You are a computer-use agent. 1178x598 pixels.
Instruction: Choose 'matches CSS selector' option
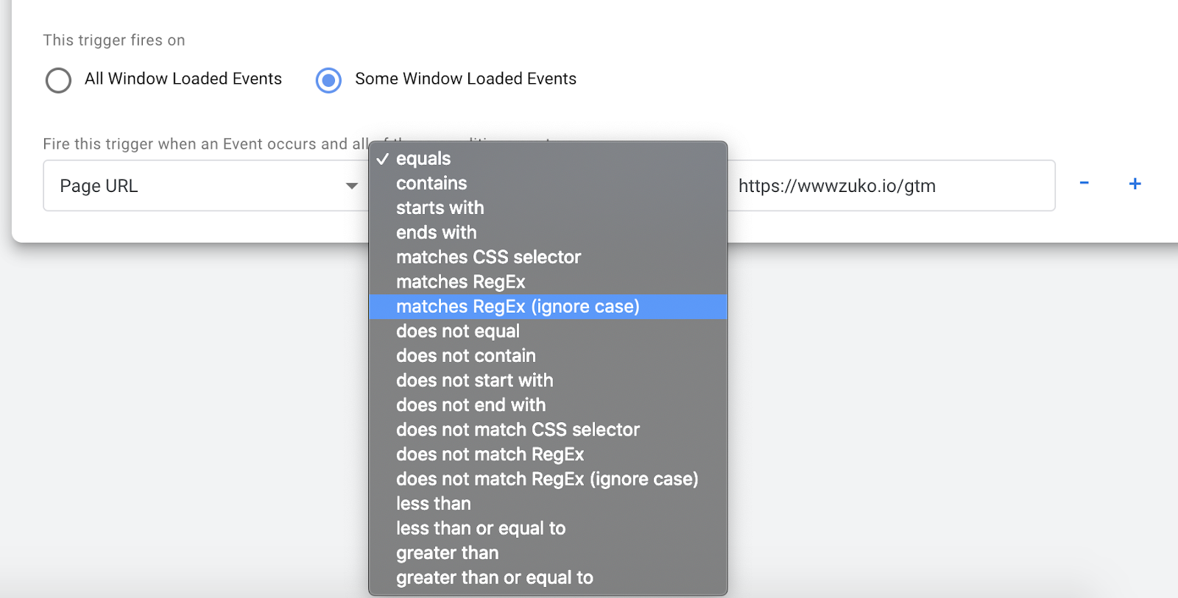489,257
